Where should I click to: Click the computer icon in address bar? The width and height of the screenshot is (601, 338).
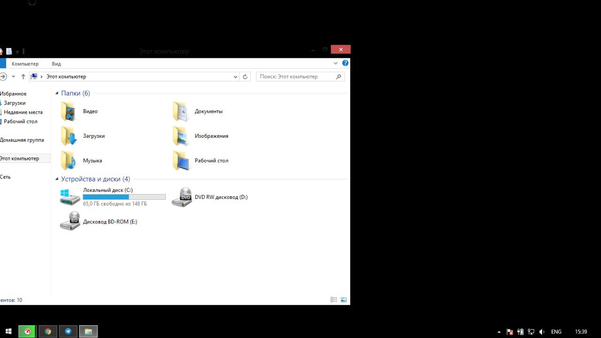(34, 77)
